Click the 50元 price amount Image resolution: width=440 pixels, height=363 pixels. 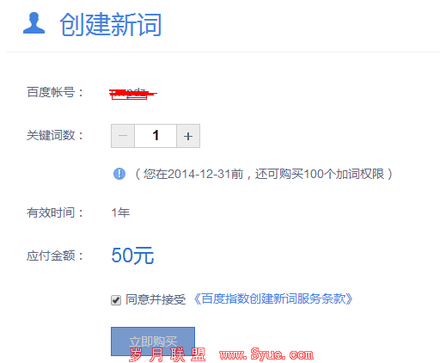[x=132, y=255]
